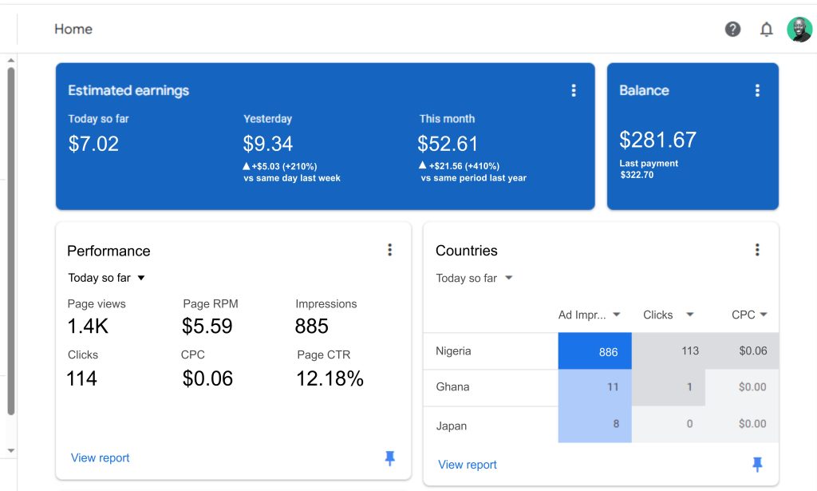The height and width of the screenshot is (491, 817).
Task: Open Estimated earnings card options menu
Action: [573, 91]
